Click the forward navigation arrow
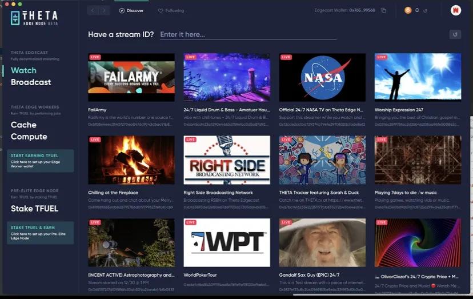 pos(104,10)
